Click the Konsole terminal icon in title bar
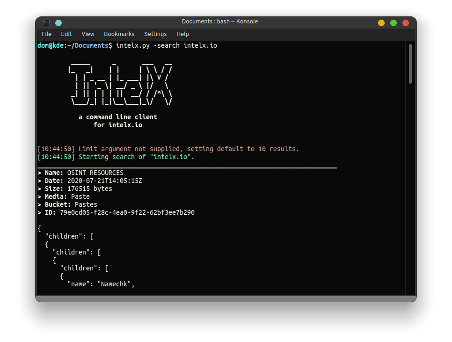 pos(46,23)
